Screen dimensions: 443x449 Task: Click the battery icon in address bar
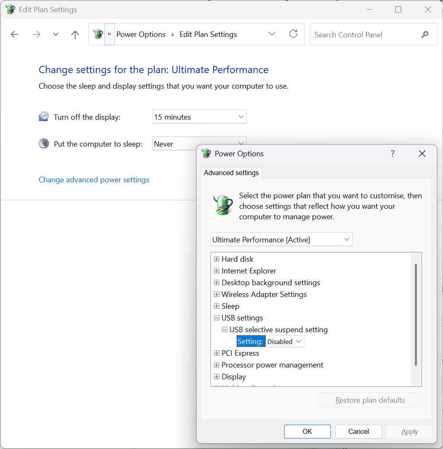98,34
